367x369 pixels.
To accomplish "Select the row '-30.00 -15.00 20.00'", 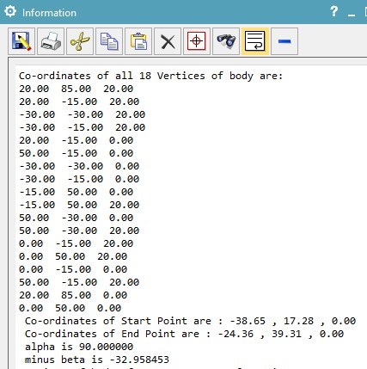I will [83, 127].
